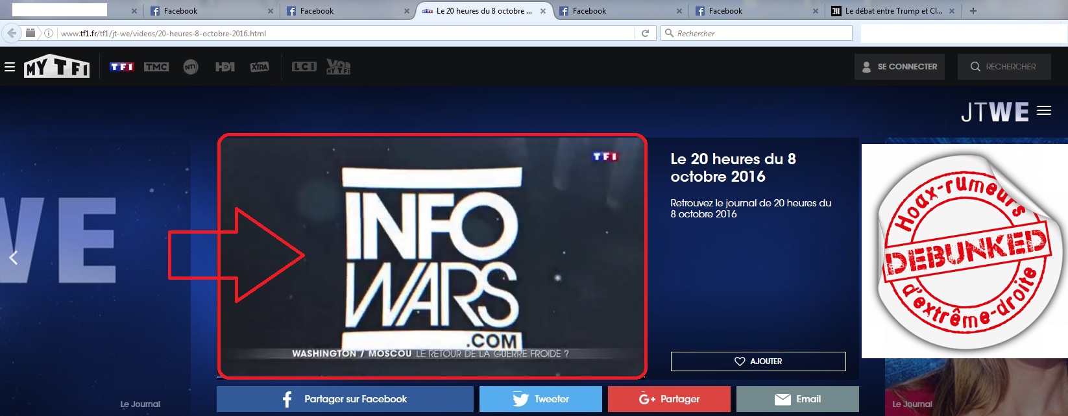This screenshot has width=1068, height=416.
Task: Select the XTRA channel icon
Action: (x=260, y=67)
